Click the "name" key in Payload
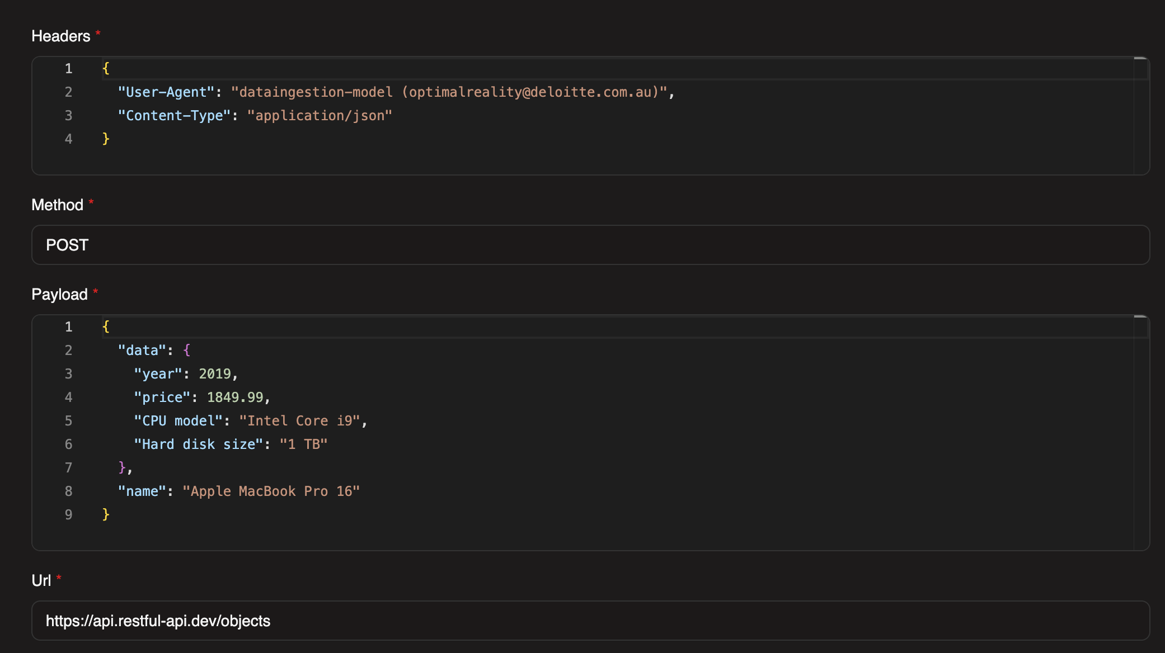Viewport: 1165px width, 653px height. coord(142,491)
